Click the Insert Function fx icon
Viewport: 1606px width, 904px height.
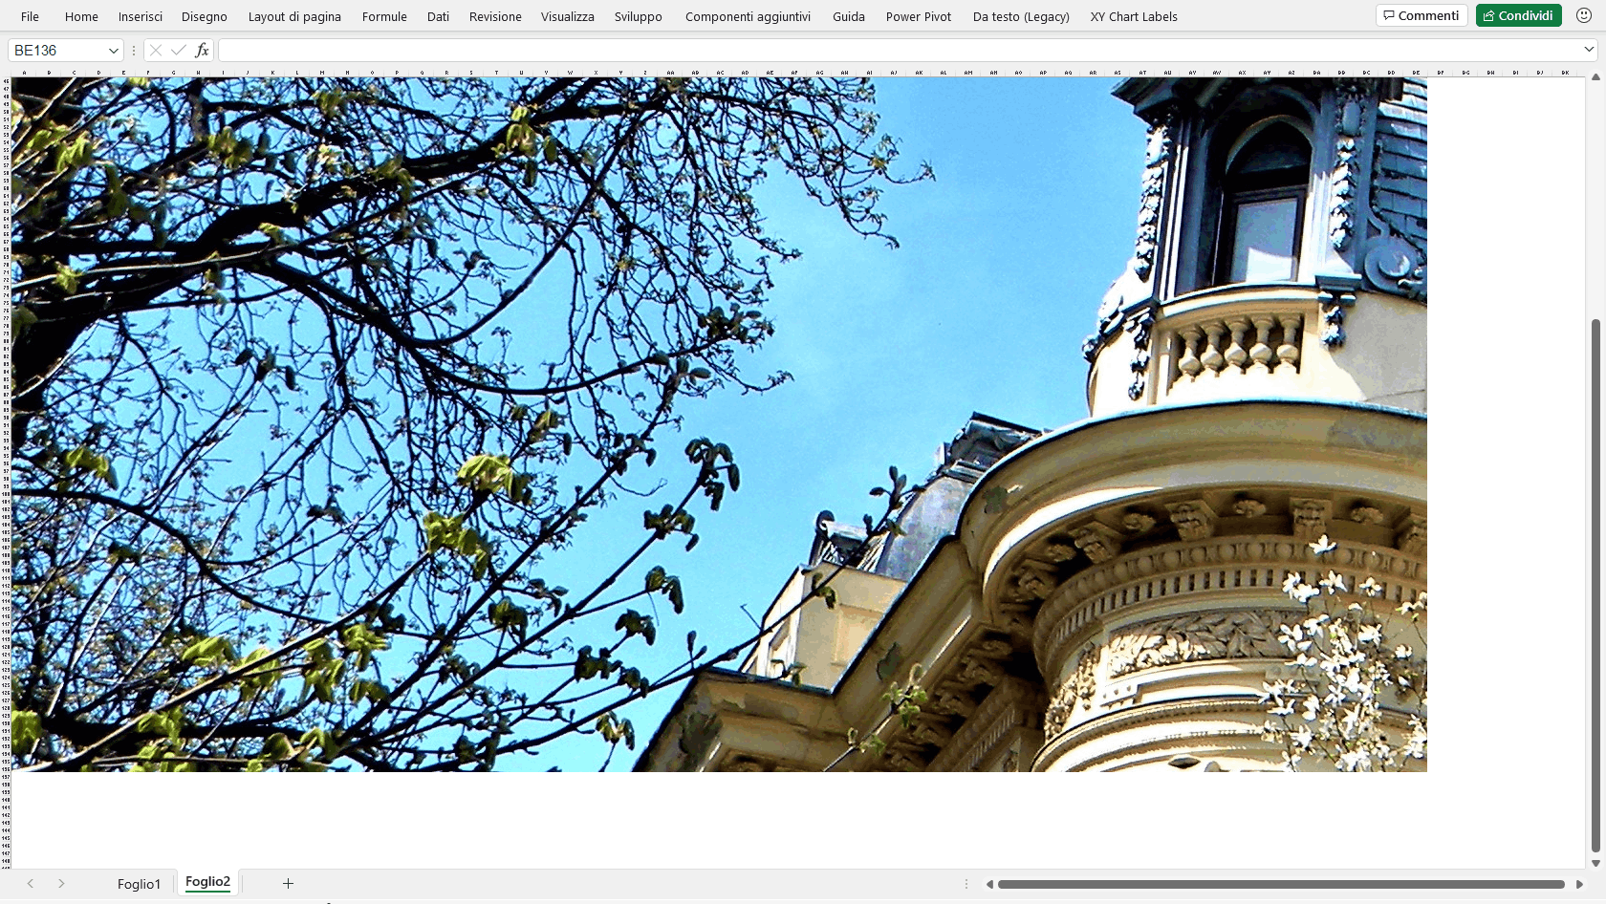202,51
